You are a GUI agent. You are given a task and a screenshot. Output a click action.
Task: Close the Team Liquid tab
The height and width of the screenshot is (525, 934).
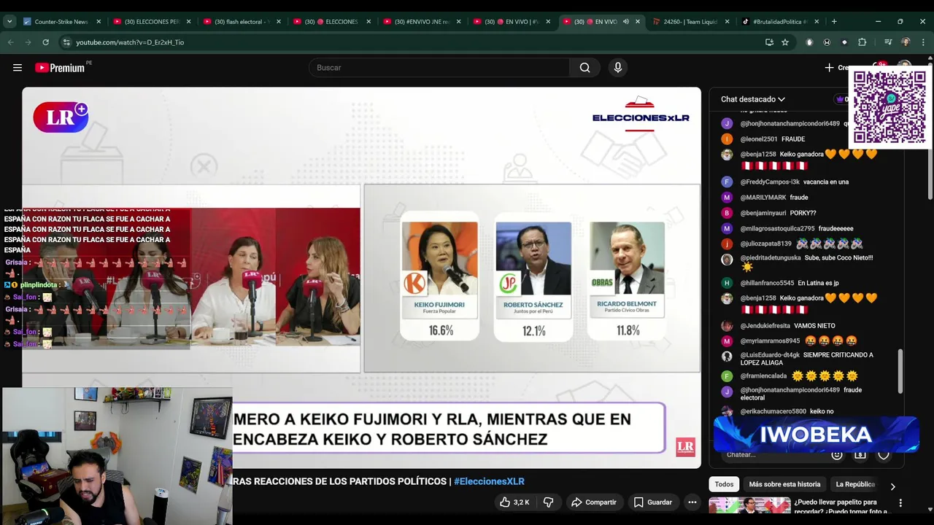tap(727, 22)
